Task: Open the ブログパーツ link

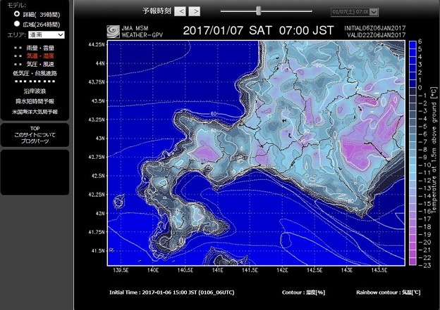Action: pyautogui.click(x=35, y=141)
